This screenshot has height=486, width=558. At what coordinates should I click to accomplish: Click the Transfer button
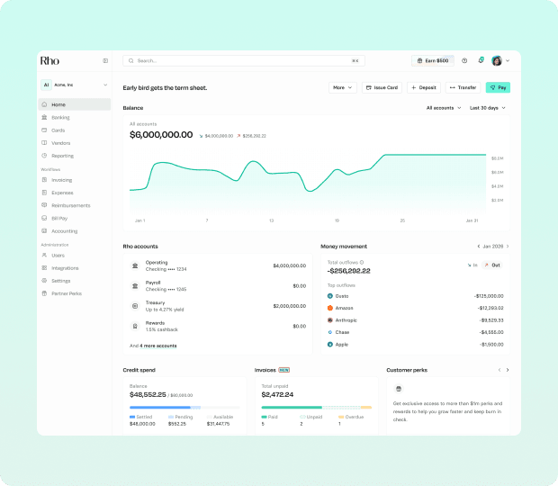tap(463, 87)
